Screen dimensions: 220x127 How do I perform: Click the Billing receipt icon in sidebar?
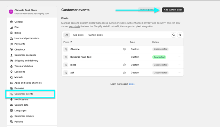coord(12,33)
